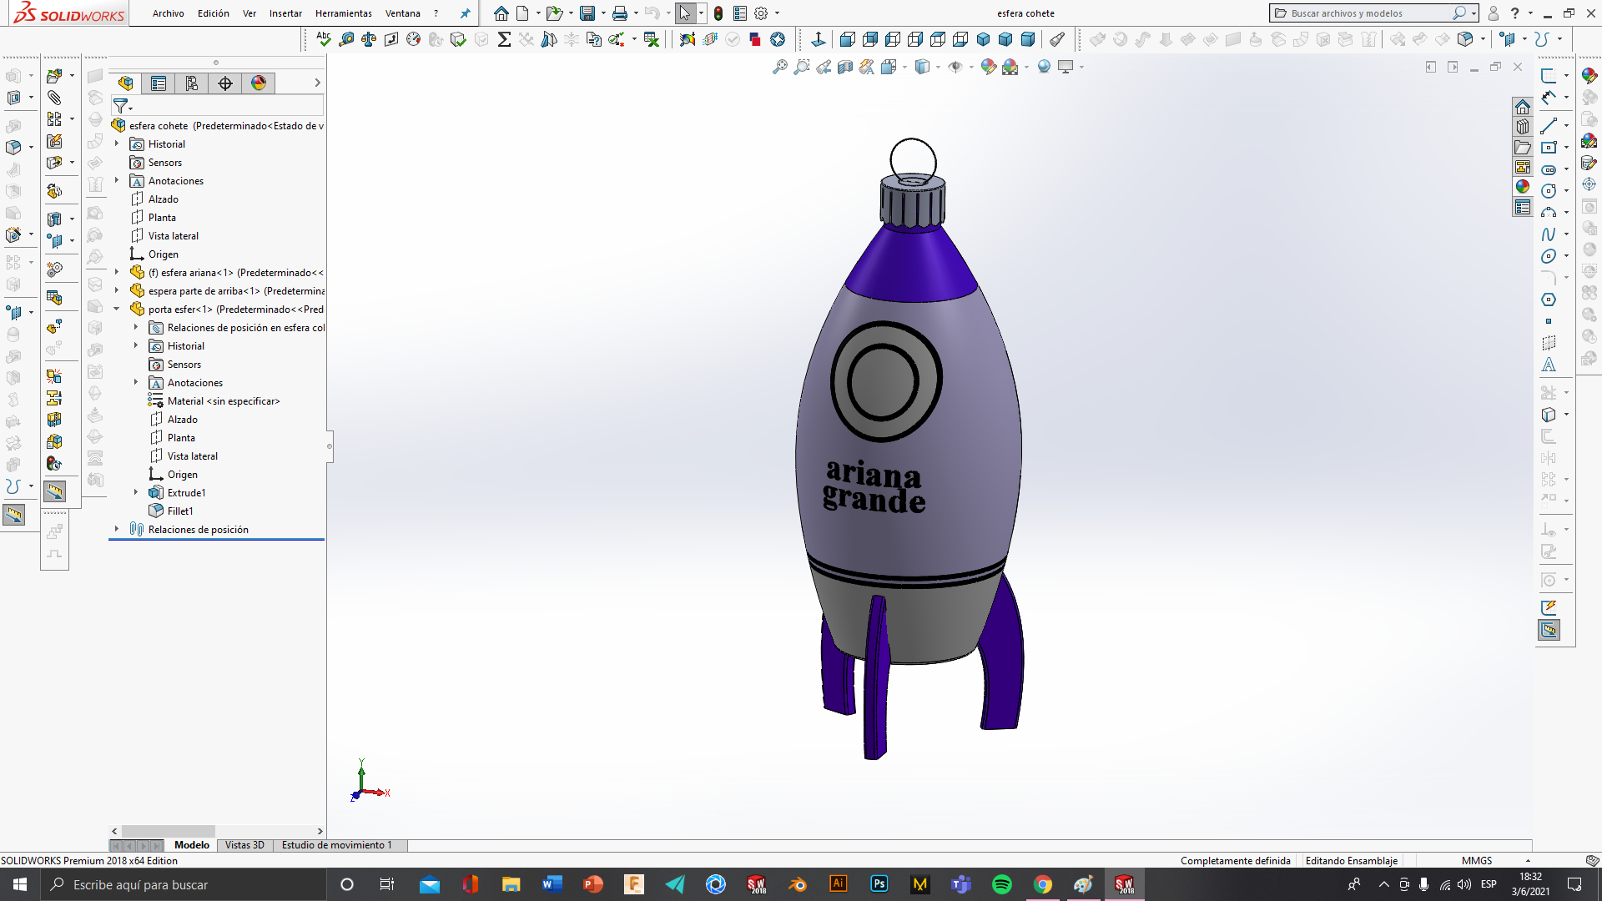Click the Vistas 3D tab

tap(244, 845)
